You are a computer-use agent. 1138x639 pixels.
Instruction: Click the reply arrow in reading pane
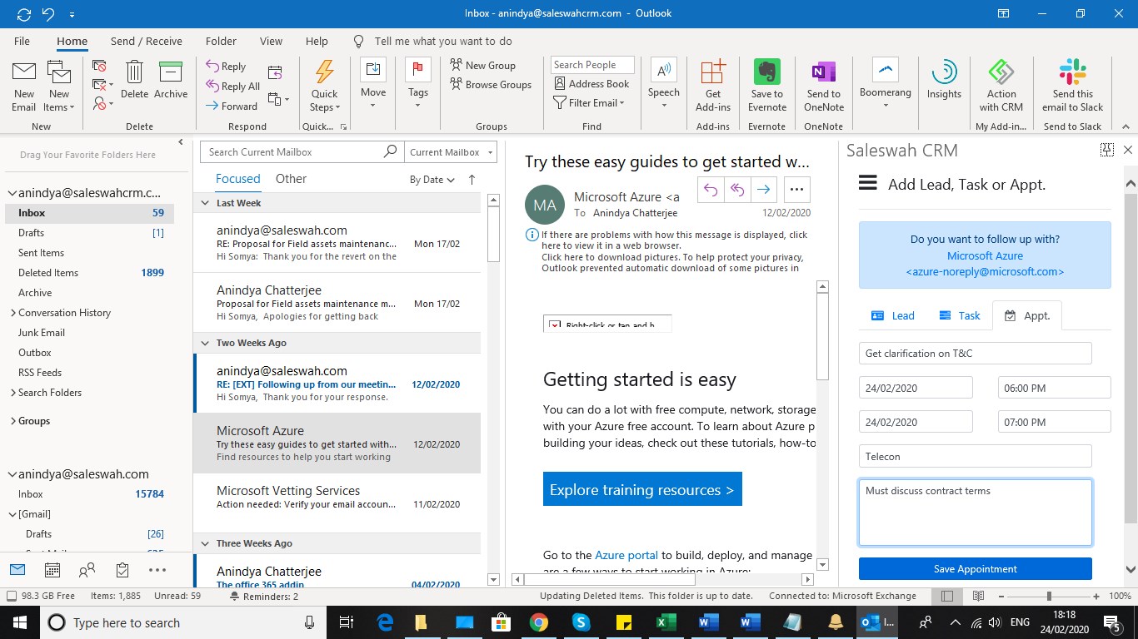[711, 190]
